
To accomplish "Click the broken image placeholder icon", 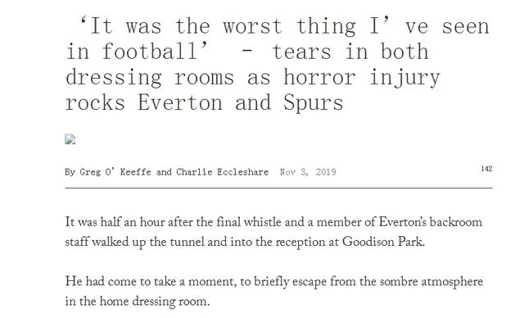I will coord(70,139).
